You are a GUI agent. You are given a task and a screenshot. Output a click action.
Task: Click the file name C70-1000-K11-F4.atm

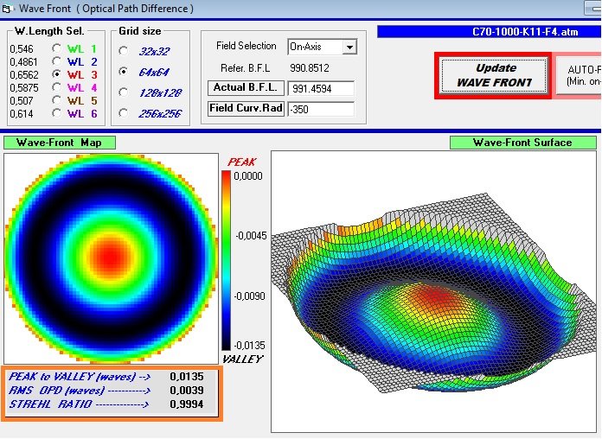[x=525, y=31]
